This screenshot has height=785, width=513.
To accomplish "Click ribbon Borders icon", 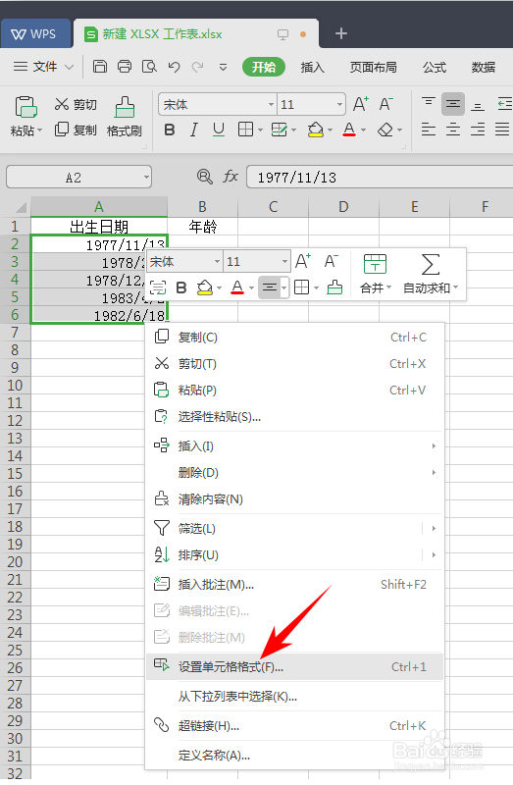I will [246, 131].
